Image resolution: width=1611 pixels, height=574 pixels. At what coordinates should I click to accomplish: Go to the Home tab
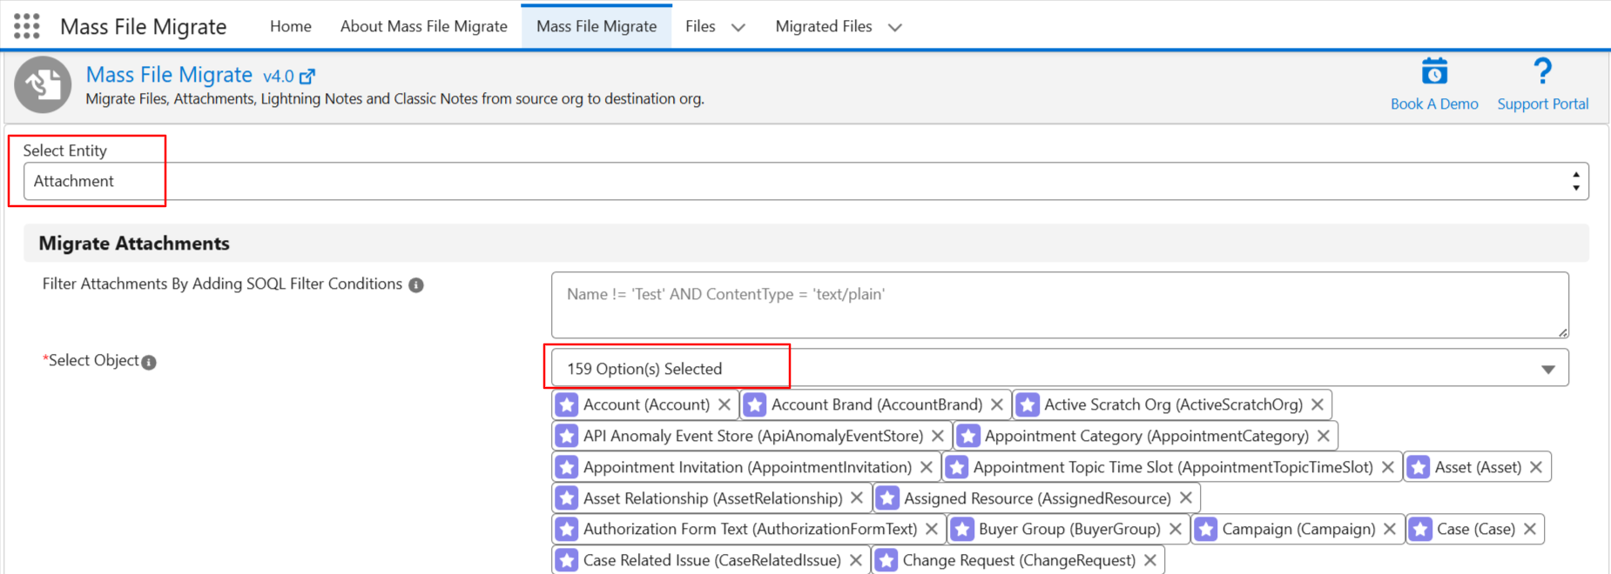291,26
